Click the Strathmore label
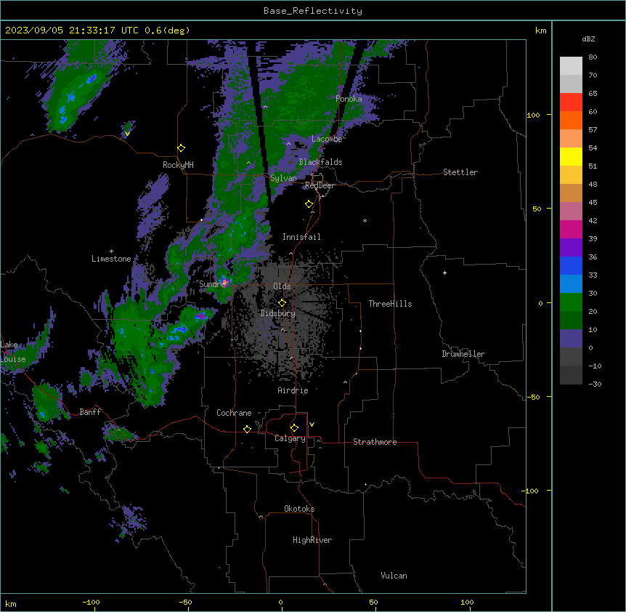This screenshot has width=626, height=612. point(375,442)
